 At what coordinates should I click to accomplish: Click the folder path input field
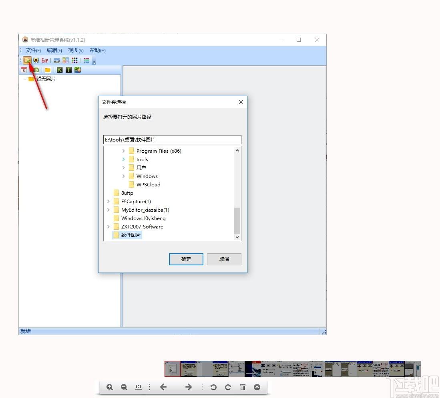click(172, 140)
